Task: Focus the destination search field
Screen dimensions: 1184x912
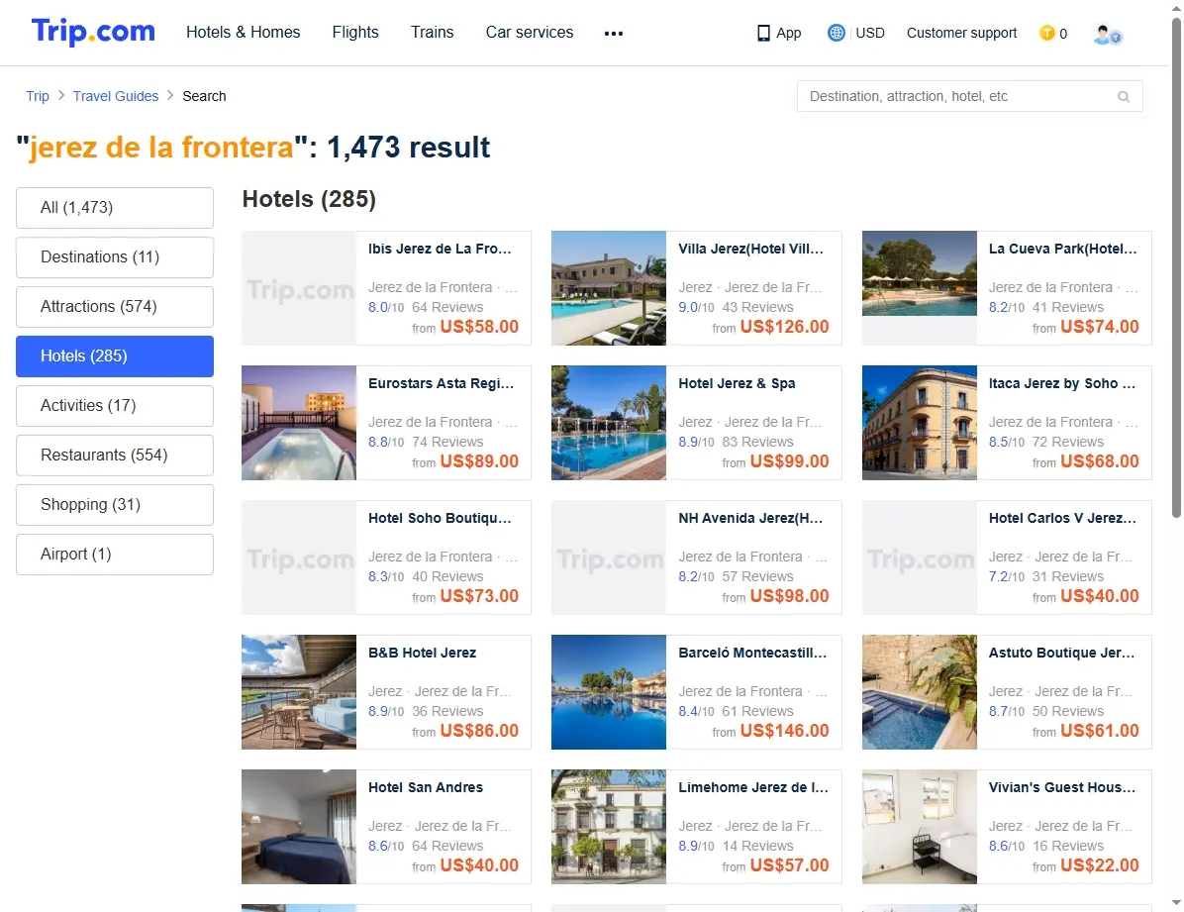Action: click(969, 97)
